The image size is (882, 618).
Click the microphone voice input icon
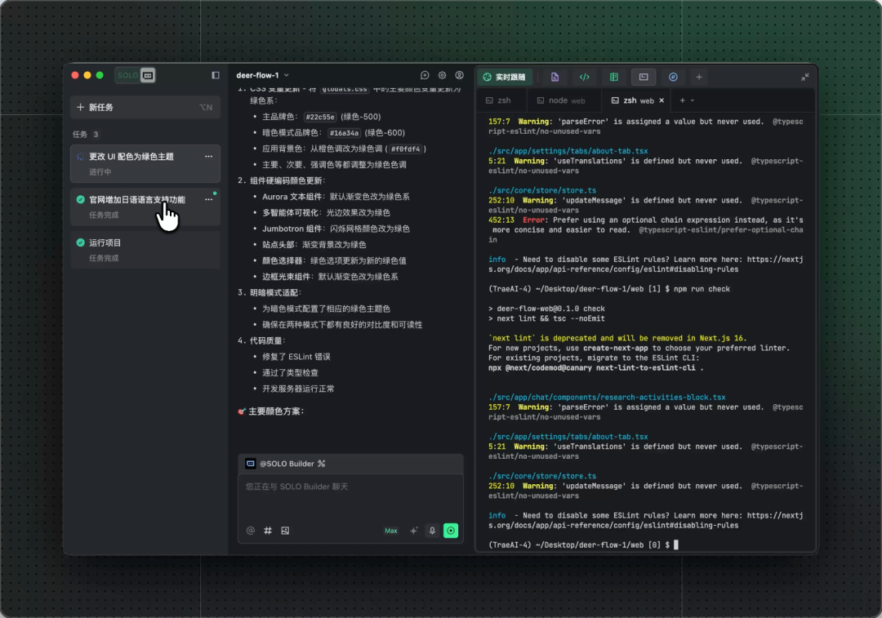pyautogui.click(x=432, y=531)
